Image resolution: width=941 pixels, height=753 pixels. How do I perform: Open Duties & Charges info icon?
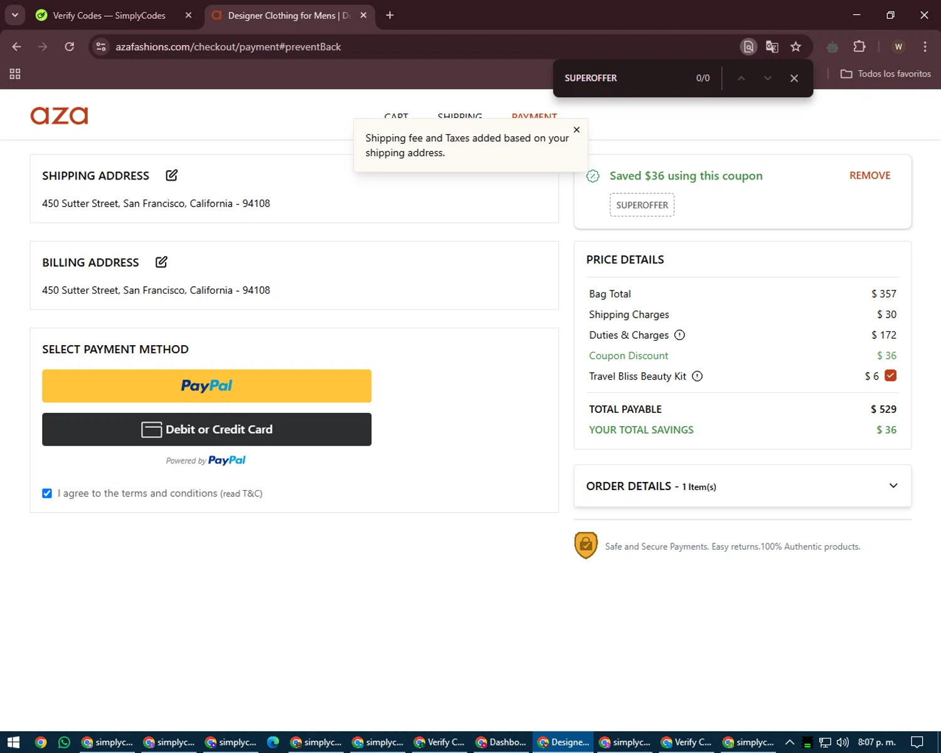[x=679, y=335]
